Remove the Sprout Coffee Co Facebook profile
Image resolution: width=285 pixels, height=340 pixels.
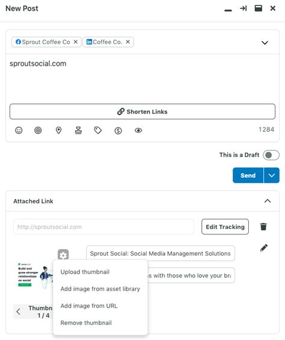(76, 42)
